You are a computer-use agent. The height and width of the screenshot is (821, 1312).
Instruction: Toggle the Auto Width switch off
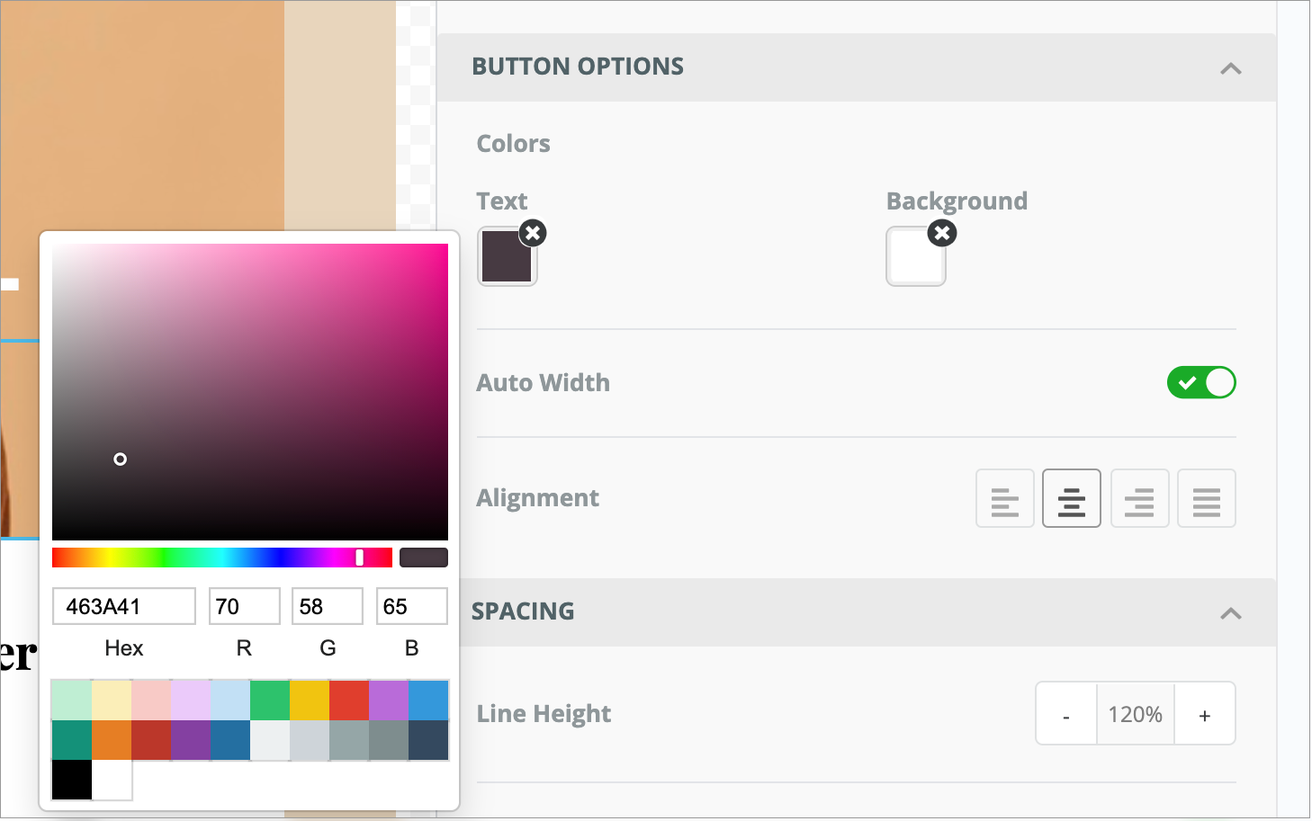(x=1200, y=383)
